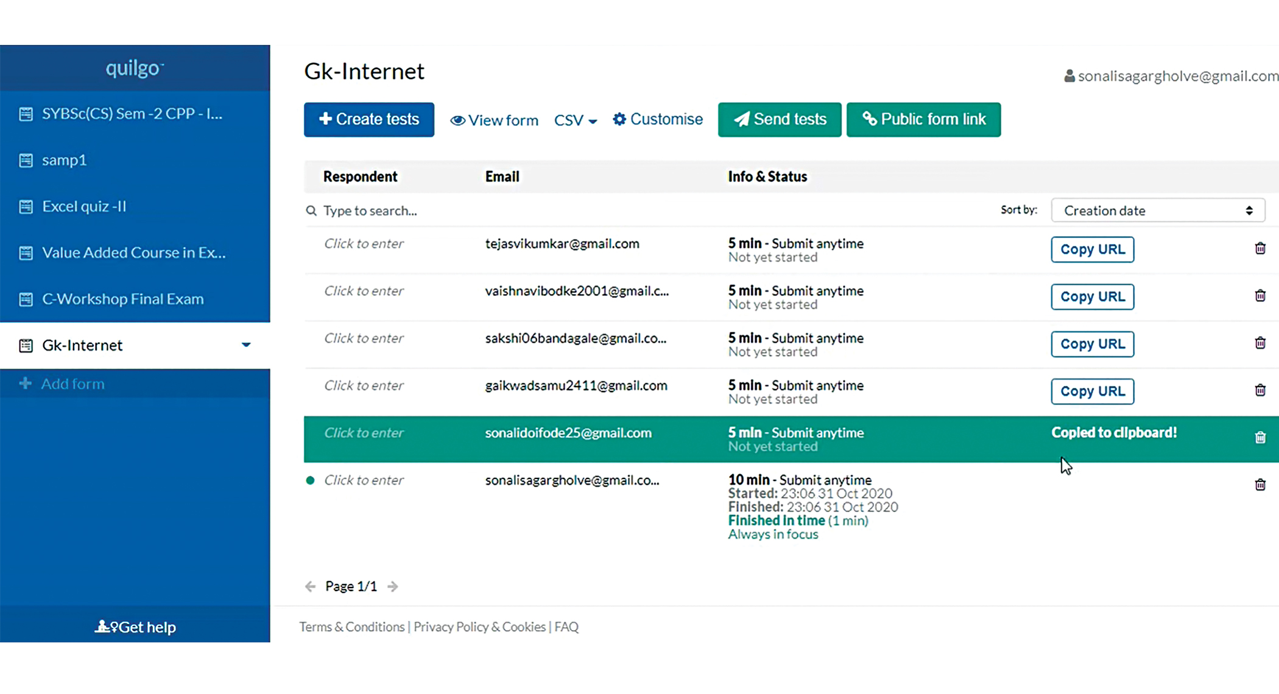Expand the Gk-Internet form arrow

point(246,345)
